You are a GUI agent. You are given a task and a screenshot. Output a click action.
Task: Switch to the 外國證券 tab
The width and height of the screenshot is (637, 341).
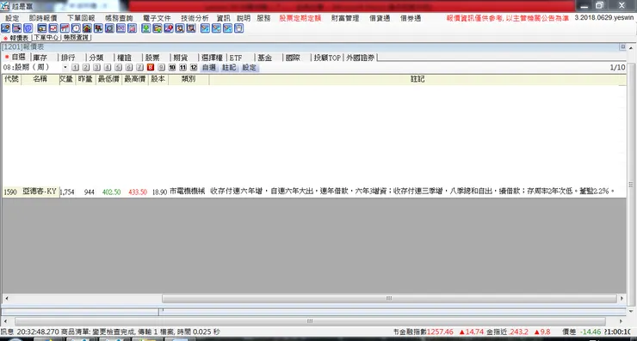pos(360,58)
